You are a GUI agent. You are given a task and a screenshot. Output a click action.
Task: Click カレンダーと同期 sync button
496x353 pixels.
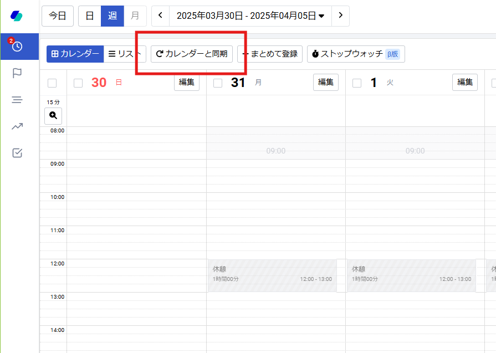coord(192,54)
